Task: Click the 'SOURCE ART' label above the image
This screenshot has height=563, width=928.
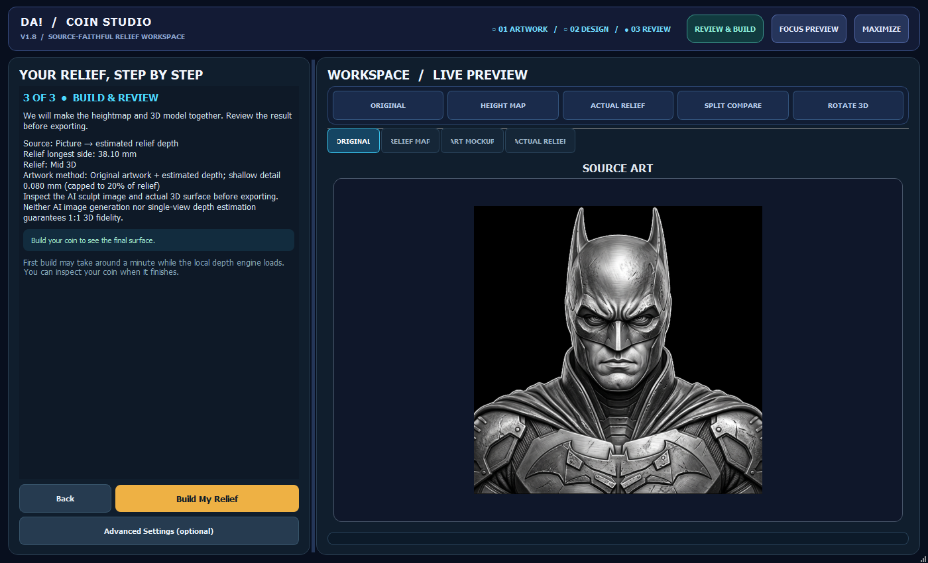Action: tap(618, 168)
